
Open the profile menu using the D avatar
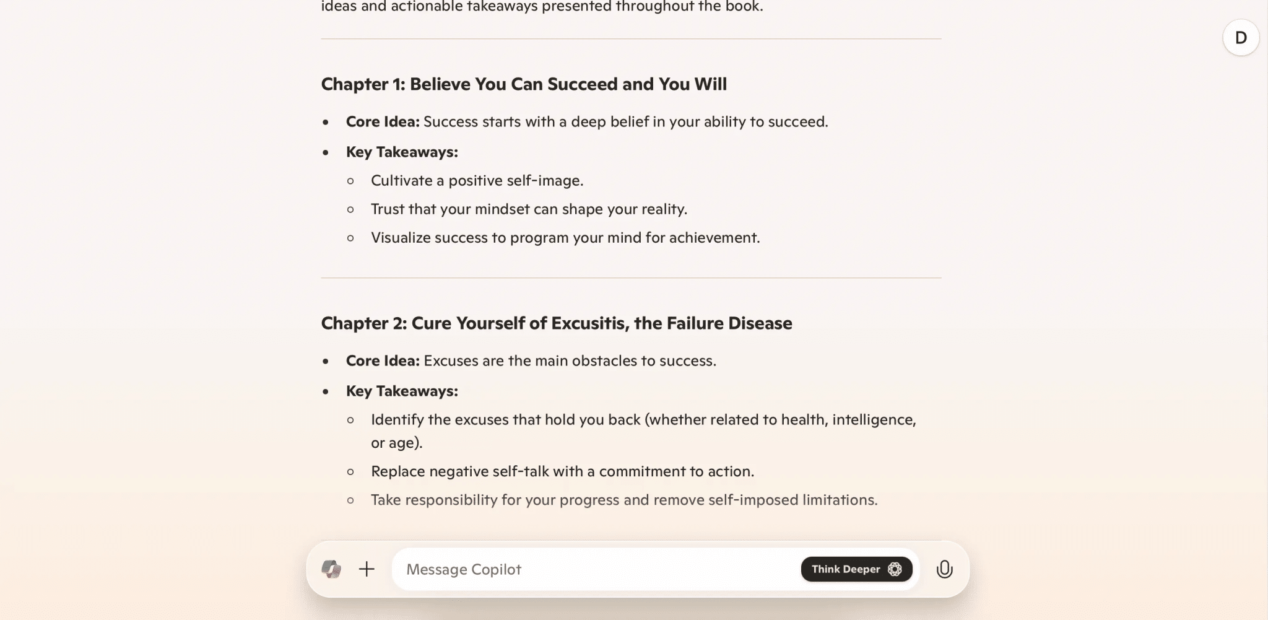pyautogui.click(x=1241, y=37)
